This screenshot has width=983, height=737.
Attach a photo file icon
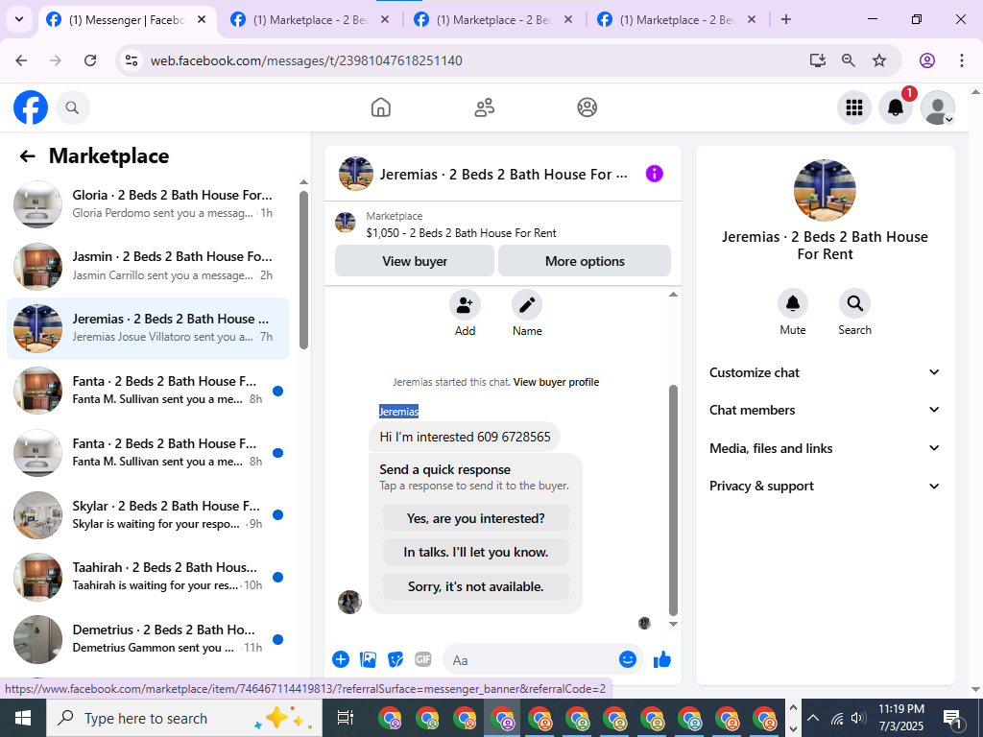coord(368,659)
